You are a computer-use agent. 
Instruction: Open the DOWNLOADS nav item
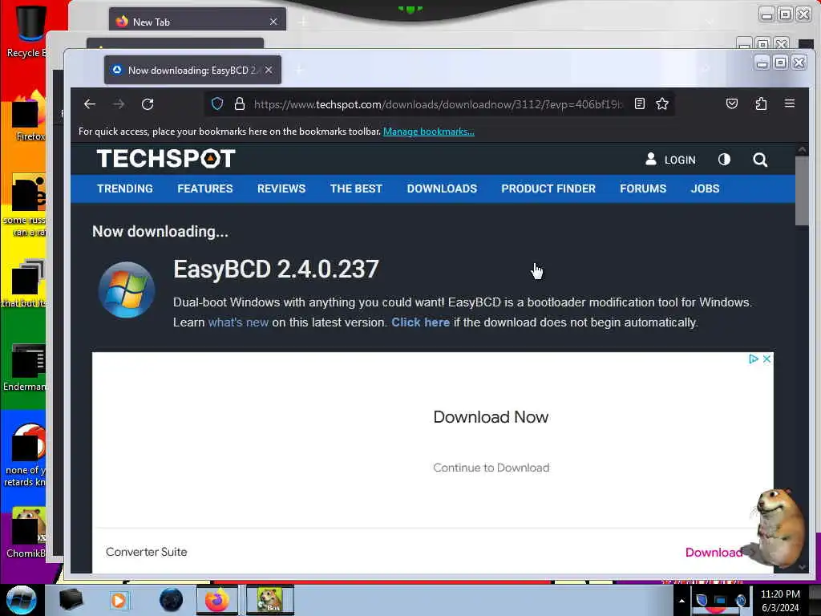point(442,188)
